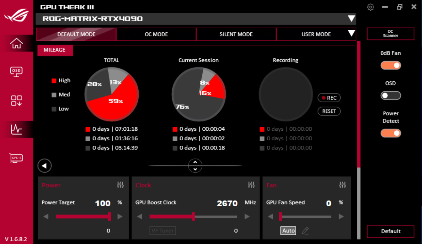422x244 pixels.
Task: Switch to Silent Mode tab
Action: pyautogui.click(x=236, y=34)
